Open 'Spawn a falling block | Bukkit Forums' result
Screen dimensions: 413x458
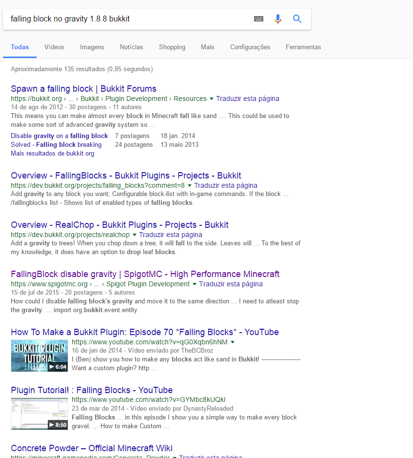click(x=83, y=89)
